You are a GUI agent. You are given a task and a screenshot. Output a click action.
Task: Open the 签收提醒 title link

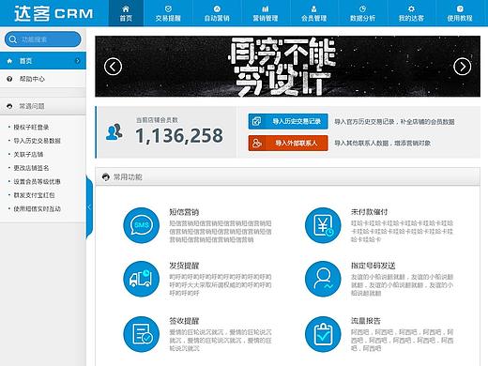184,321
